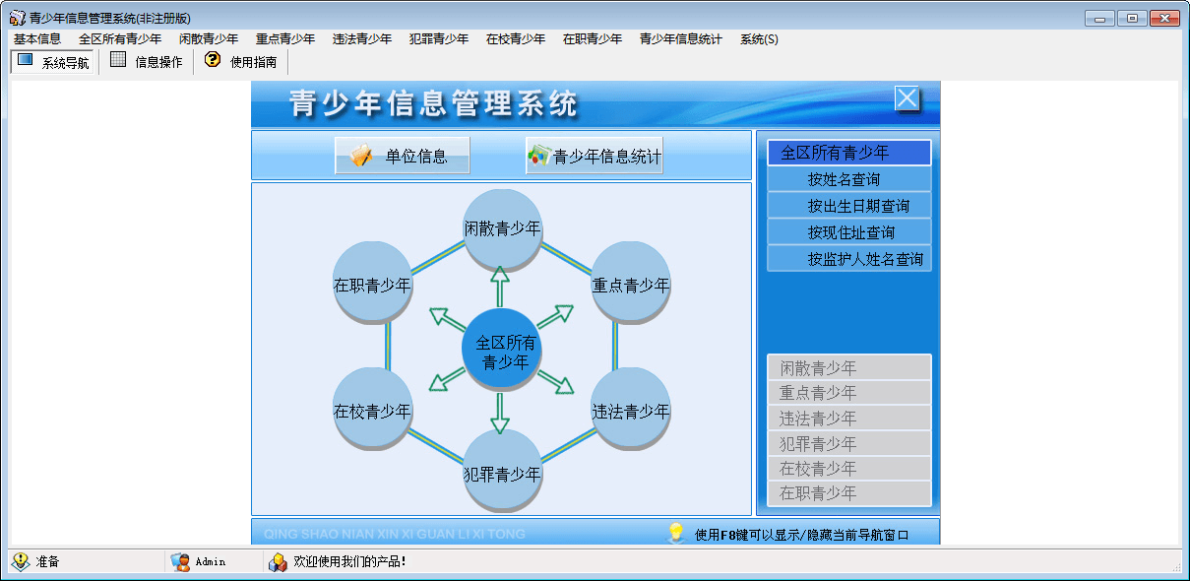Viewport: 1190px width, 581px height.
Task: Choose the 在校青少年 circle node
Action: pyautogui.click(x=372, y=411)
